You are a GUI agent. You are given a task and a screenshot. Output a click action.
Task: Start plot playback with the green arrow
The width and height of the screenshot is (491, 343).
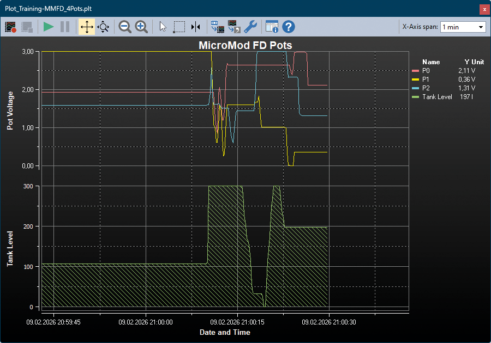tap(48, 27)
